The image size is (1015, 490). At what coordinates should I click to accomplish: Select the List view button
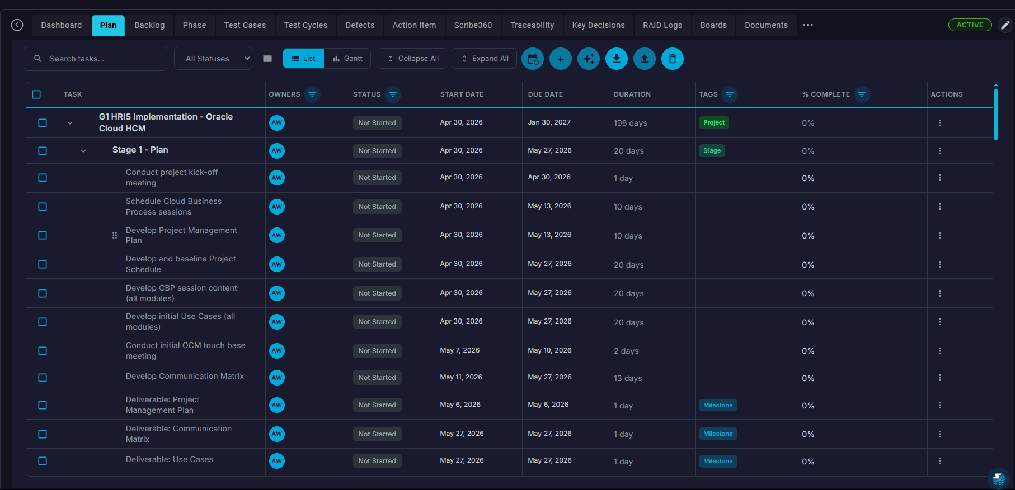pos(303,59)
